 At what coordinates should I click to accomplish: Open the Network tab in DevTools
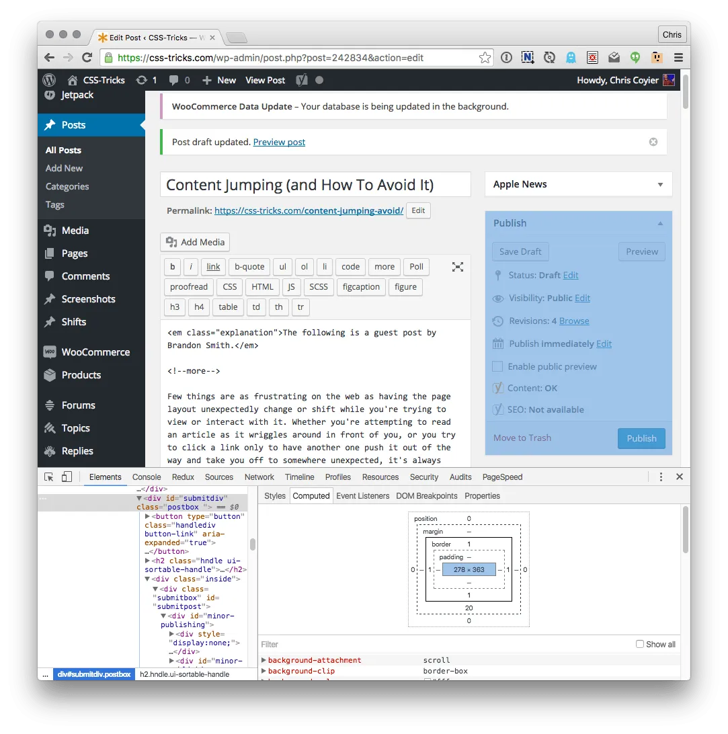coord(259,477)
